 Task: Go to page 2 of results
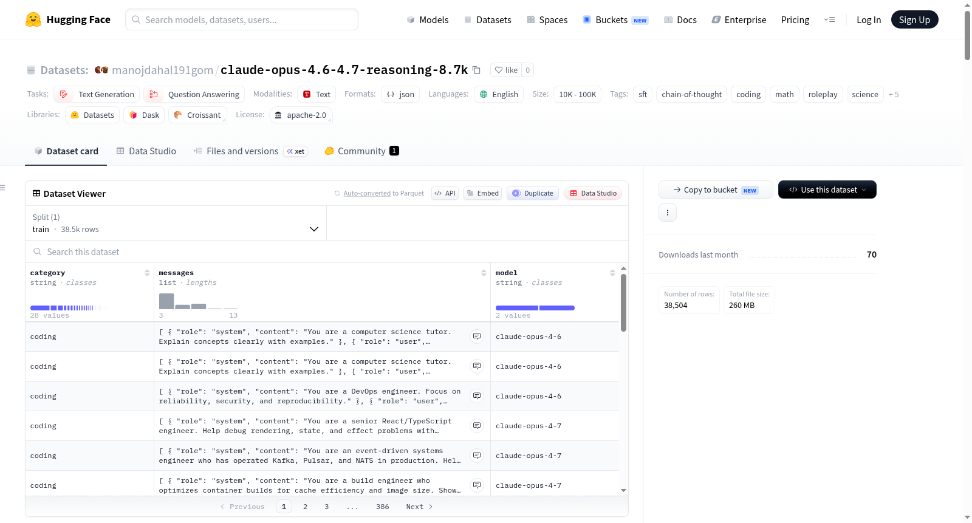[x=305, y=507]
